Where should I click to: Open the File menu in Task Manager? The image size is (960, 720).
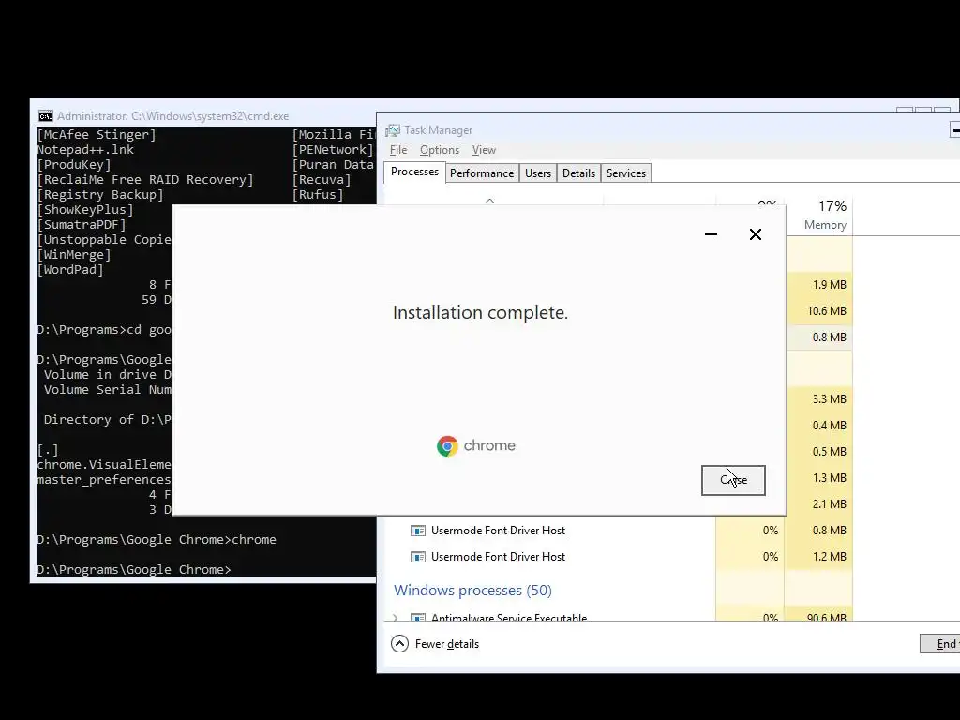pyautogui.click(x=397, y=150)
